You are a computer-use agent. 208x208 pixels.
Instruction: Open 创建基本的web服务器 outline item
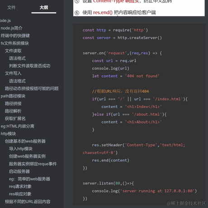(x=25, y=141)
